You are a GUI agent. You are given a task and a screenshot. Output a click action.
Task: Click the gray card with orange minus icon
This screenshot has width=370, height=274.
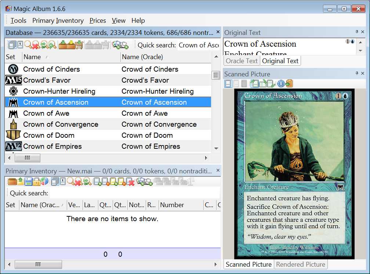[x=105, y=181]
